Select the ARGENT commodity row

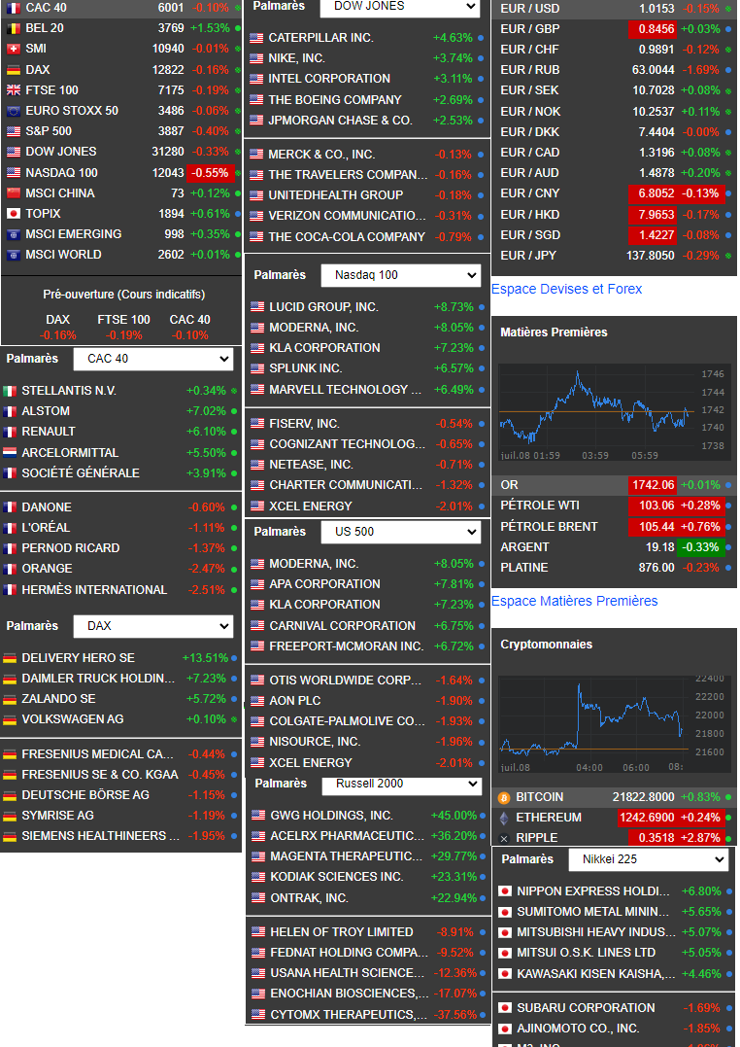point(614,547)
